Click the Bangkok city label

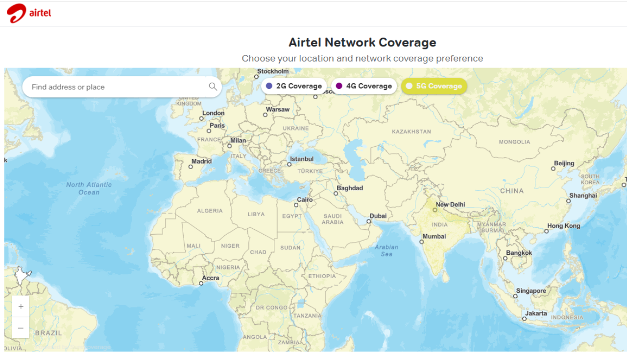[x=519, y=253]
